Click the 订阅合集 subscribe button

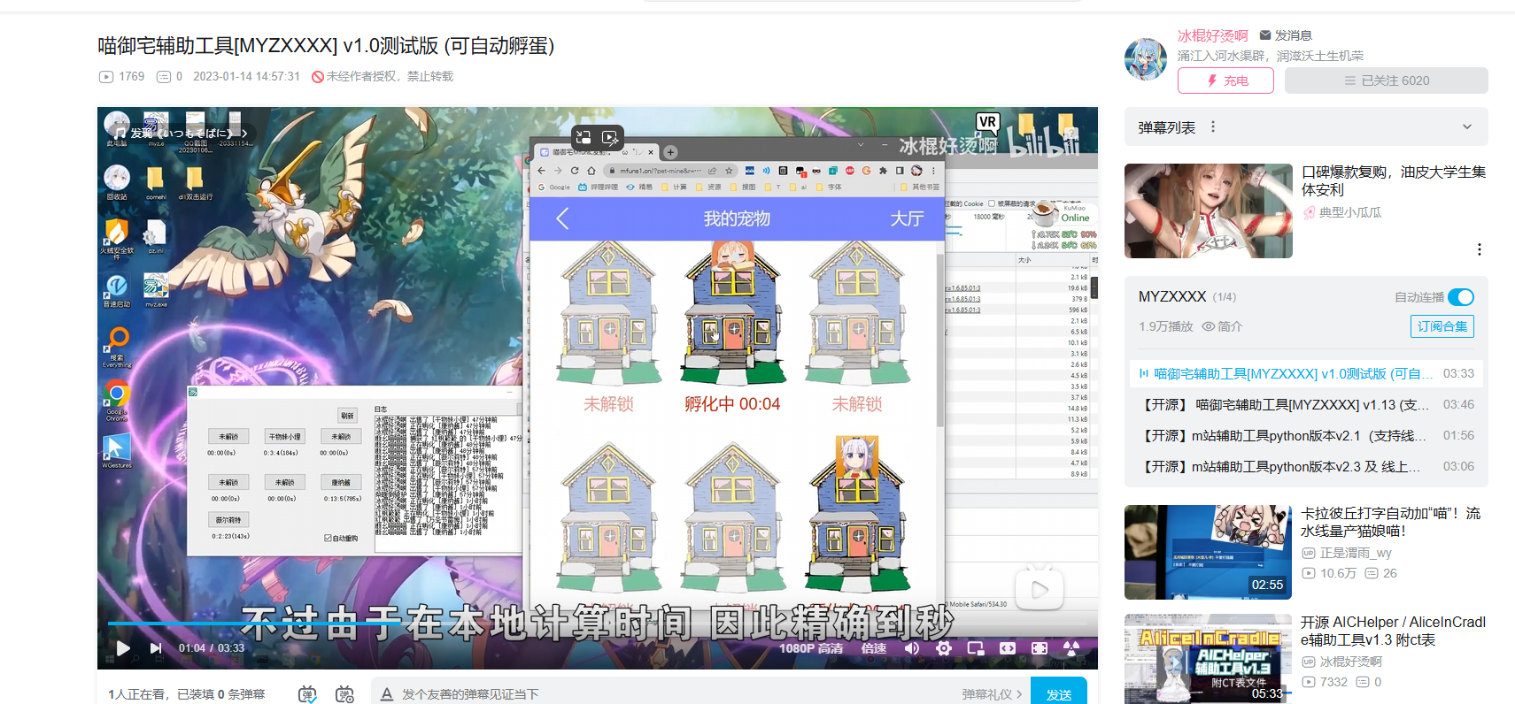pos(1442,326)
